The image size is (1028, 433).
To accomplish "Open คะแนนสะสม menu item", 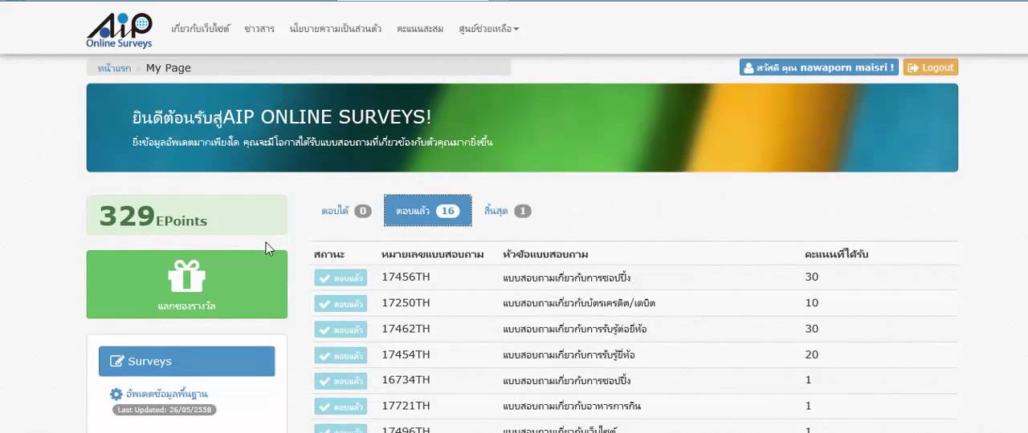I will click(420, 29).
